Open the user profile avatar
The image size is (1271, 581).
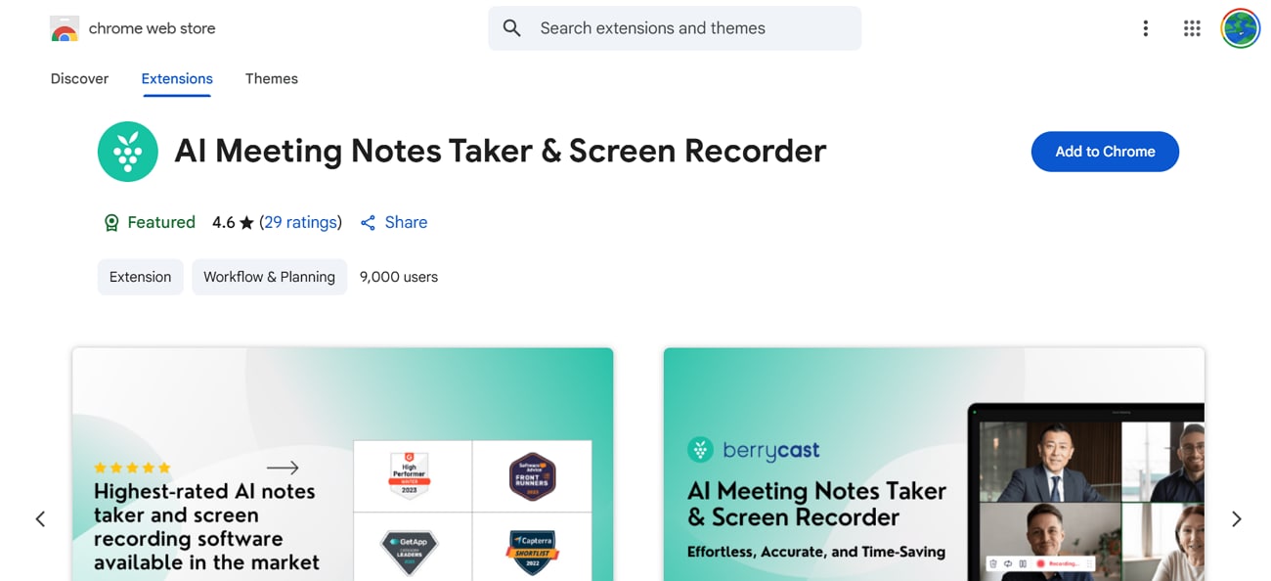click(x=1240, y=28)
